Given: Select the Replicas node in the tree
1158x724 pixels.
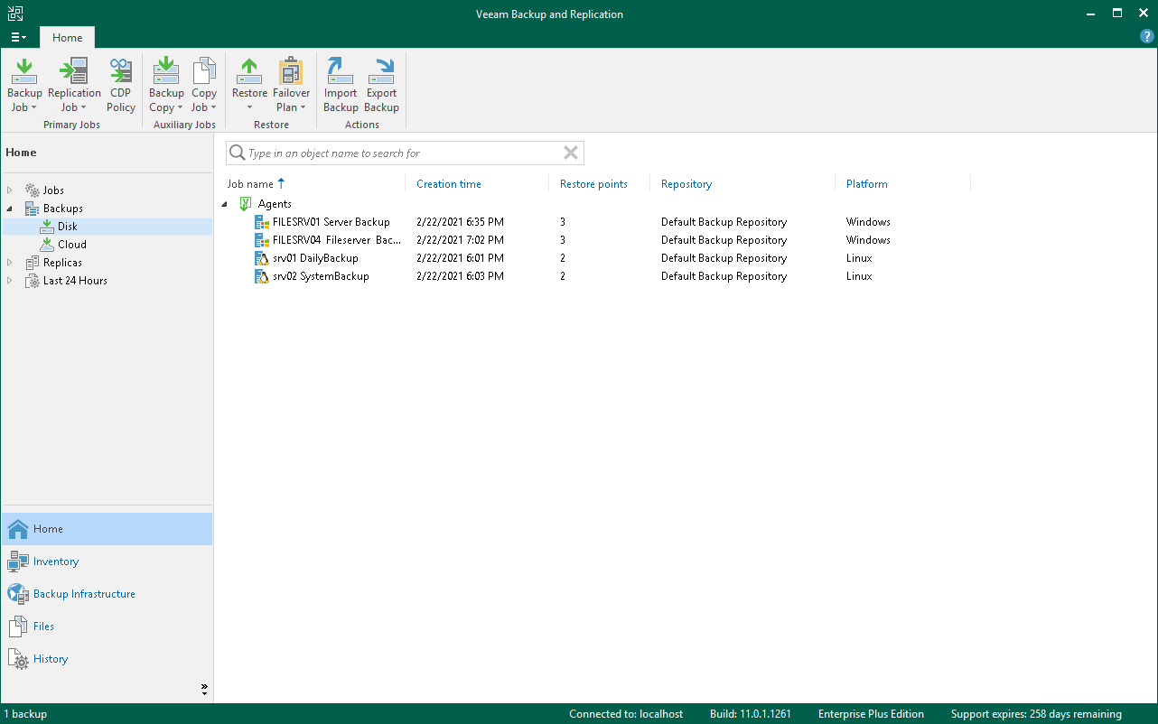Looking at the screenshot, I should click(x=62, y=263).
